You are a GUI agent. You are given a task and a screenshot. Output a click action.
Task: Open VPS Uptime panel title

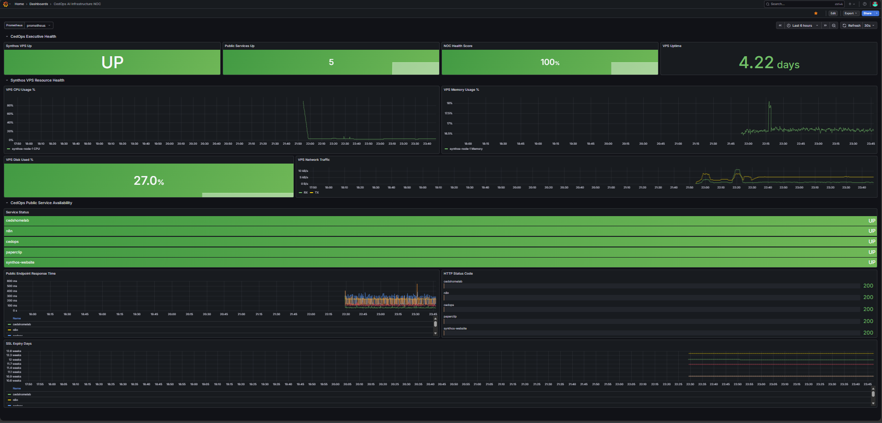(x=672, y=46)
